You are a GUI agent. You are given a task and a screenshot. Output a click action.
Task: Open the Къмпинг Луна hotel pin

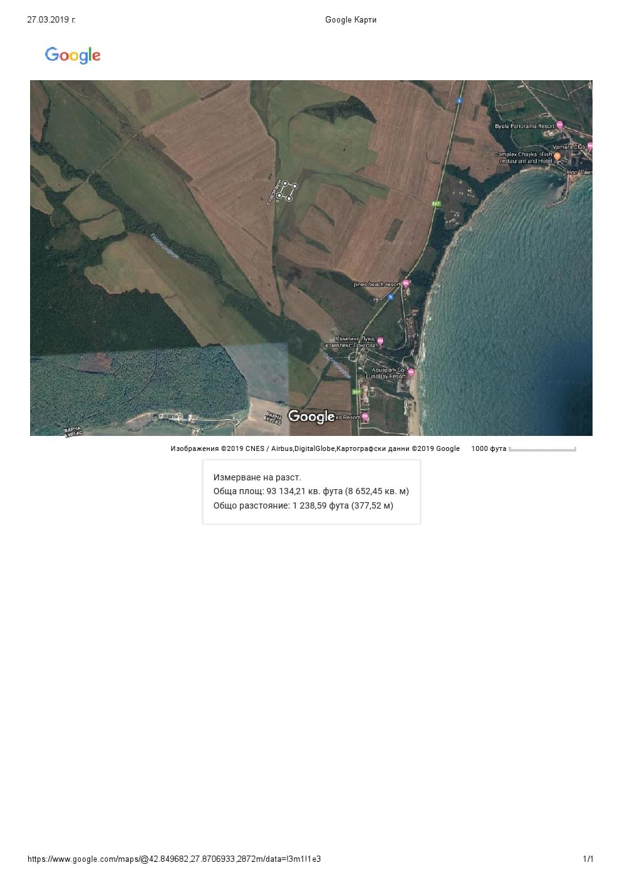point(380,342)
